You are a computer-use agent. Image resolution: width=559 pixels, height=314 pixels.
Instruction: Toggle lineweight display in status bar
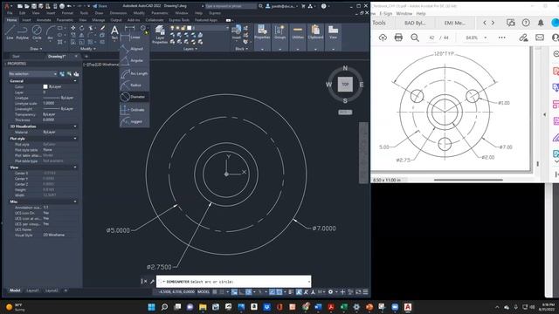[291, 292]
